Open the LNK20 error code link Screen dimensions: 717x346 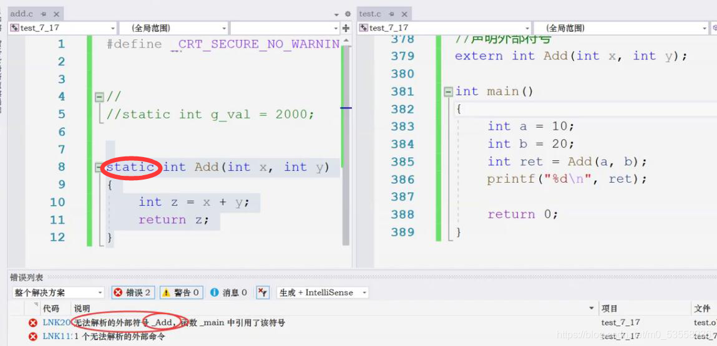point(56,323)
